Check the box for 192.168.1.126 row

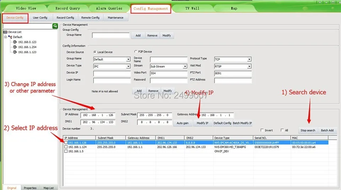pos(66,142)
